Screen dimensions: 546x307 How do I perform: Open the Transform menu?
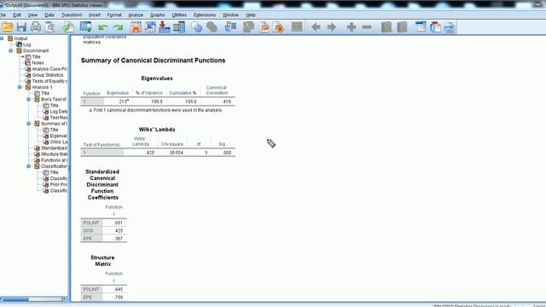click(72, 15)
